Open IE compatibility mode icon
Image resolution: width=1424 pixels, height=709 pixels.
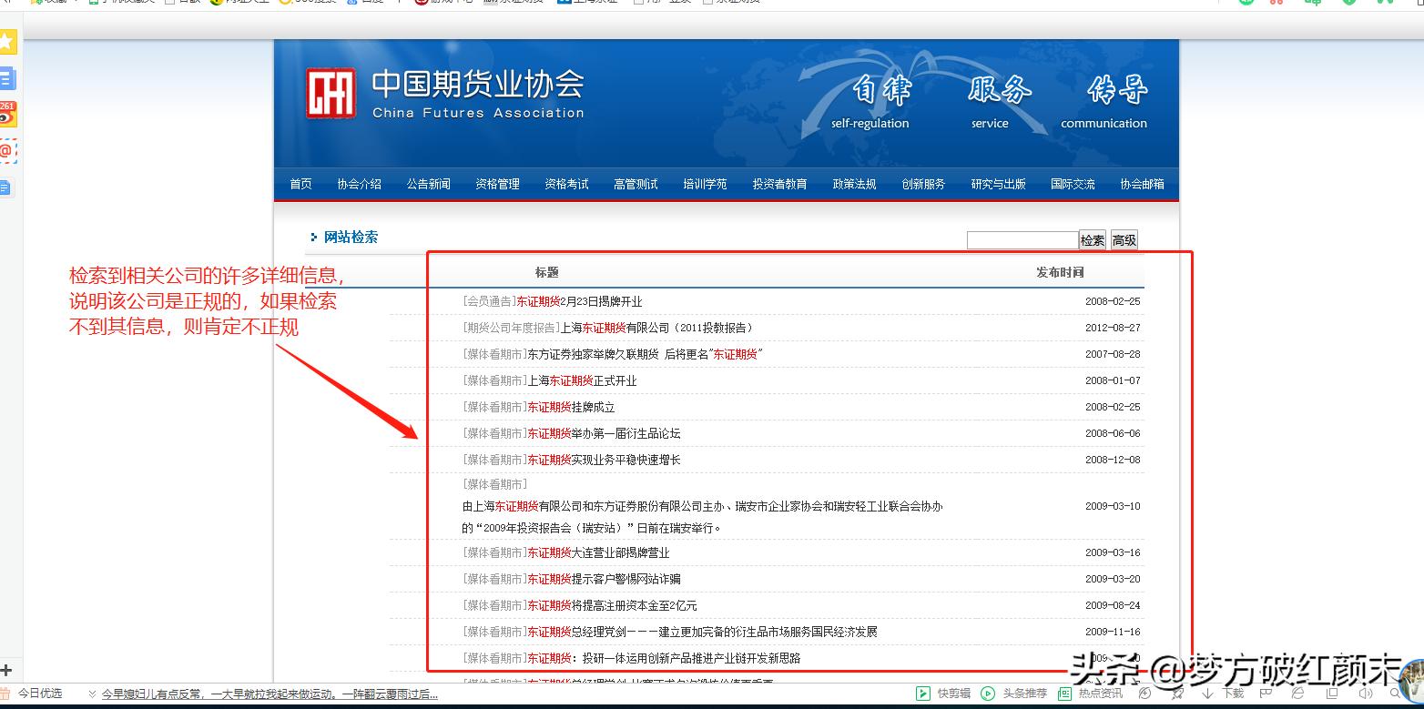tap(1298, 693)
